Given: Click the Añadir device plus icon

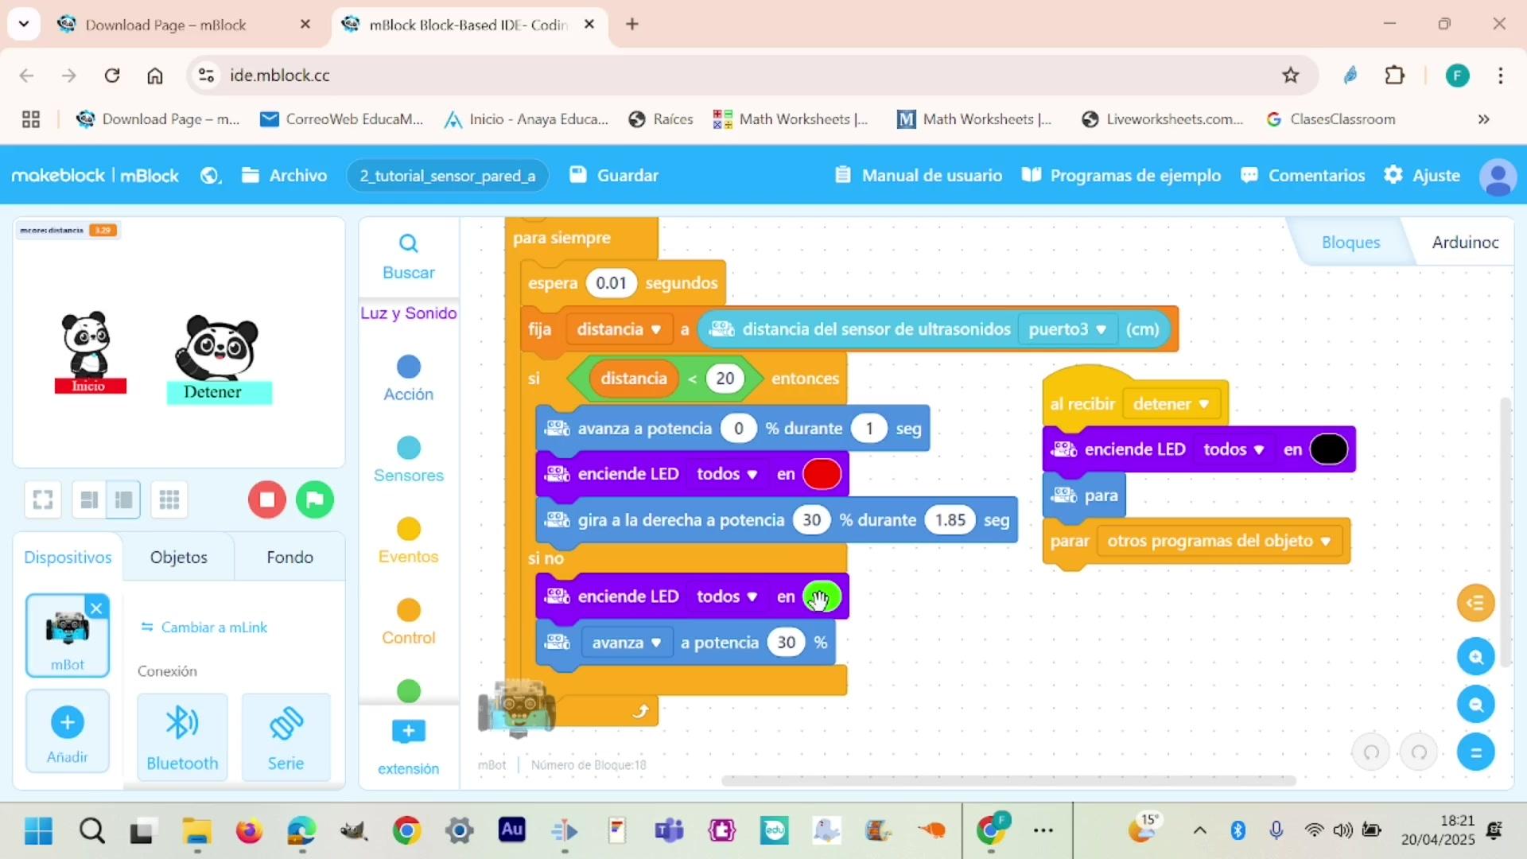Looking at the screenshot, I should click(68, 722).
